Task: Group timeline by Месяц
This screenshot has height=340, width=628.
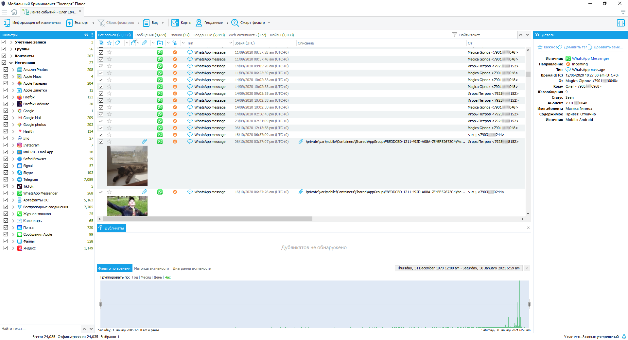Action: point(146,277)
